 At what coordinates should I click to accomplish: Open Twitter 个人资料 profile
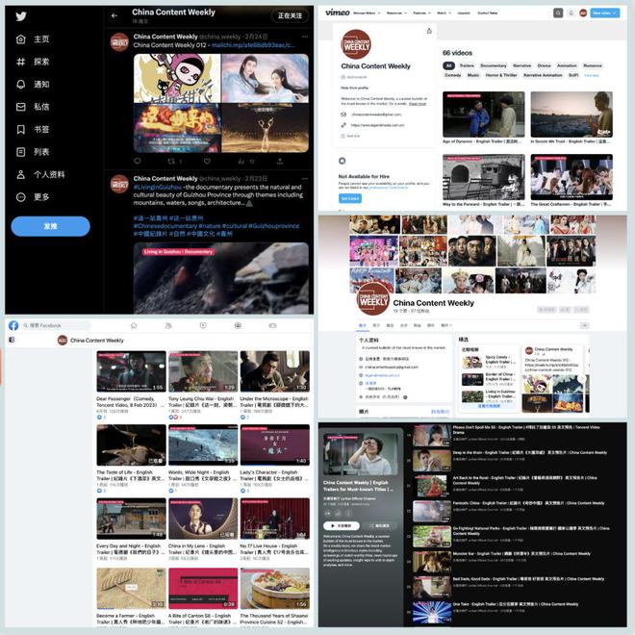pos(40,174)
